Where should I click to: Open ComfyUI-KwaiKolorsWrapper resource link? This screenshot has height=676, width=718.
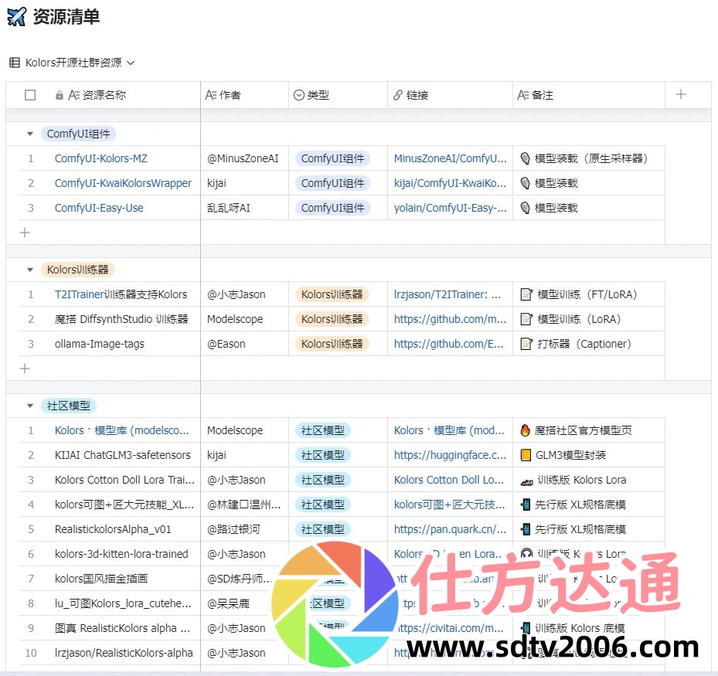point(123,183)
